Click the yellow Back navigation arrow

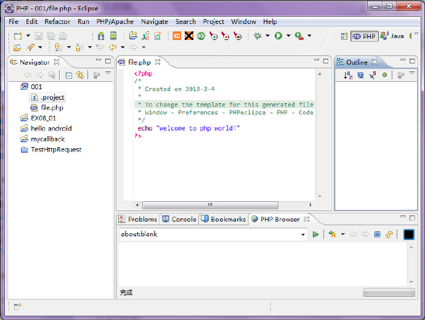pos(113,47)
